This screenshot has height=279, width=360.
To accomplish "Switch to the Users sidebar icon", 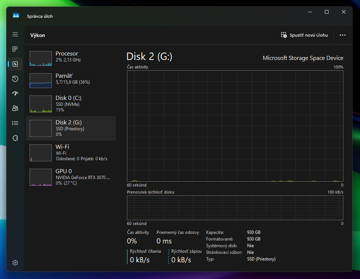I will [15, 108].
